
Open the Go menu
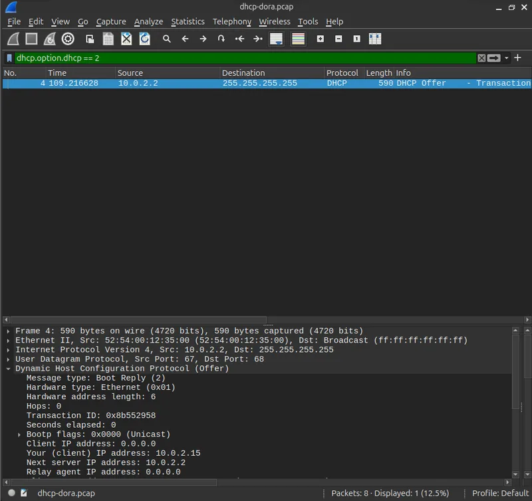coord(82,22)
